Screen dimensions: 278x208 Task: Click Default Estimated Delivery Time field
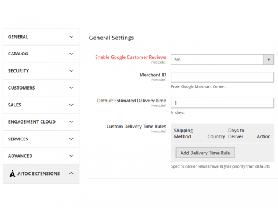(222, 103)
